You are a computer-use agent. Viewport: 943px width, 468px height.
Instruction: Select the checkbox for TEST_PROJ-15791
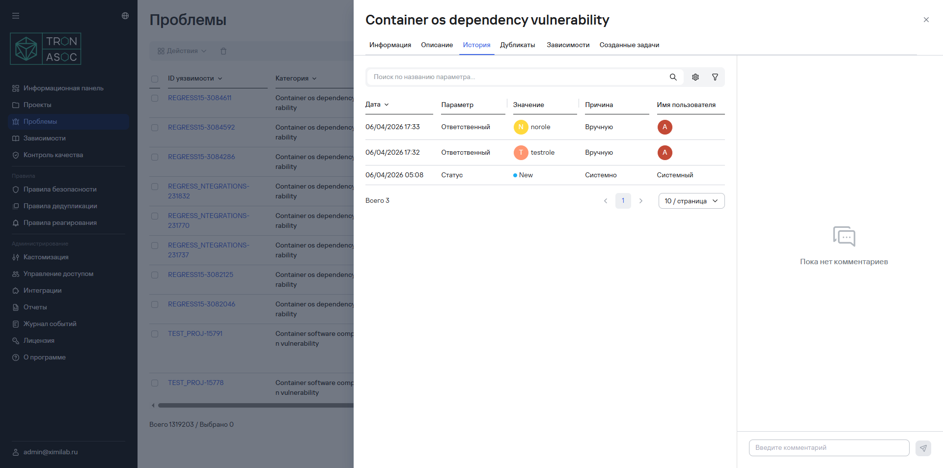pyautogui.click(x=155, y=334)
